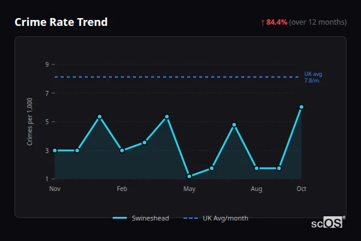Image resolution: width=361 pixels, height=241 pixels.
Task: Click the November data point on the line
Action: click(55, 151)
